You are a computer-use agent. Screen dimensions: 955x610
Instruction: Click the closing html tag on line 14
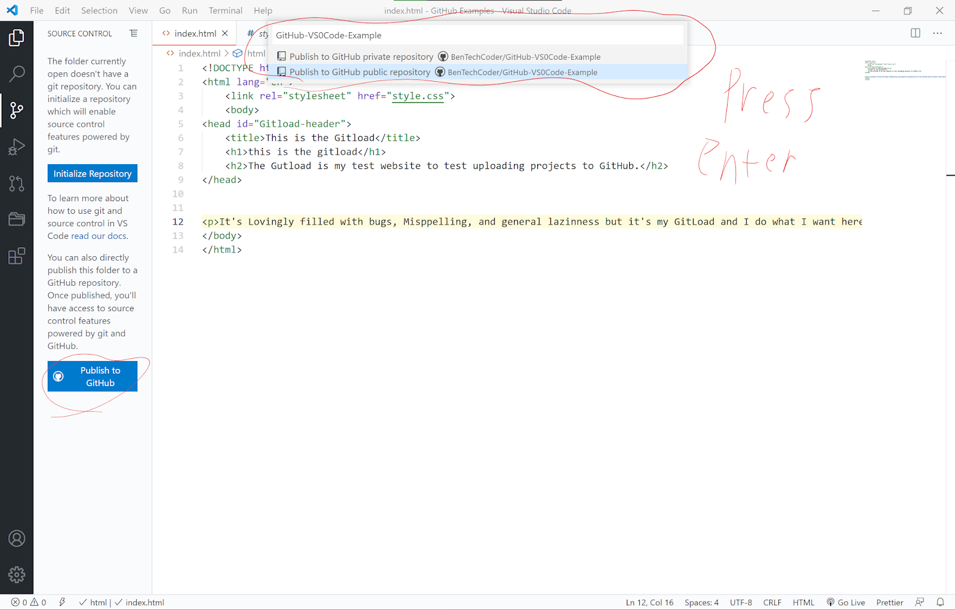pyautogui.click(x=222, y=249)
